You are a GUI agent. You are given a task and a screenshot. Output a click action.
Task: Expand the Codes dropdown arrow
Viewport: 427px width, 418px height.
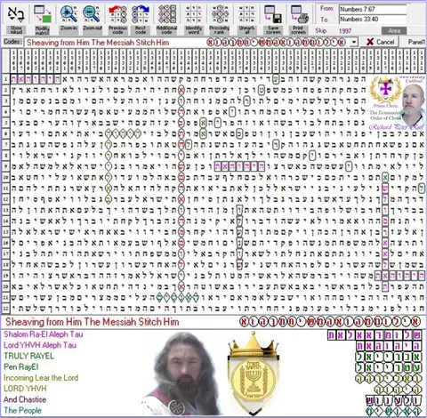coord(354,42)
